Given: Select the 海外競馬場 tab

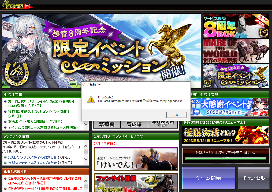Looking at the screenshot, I should (x=163, y=124).
